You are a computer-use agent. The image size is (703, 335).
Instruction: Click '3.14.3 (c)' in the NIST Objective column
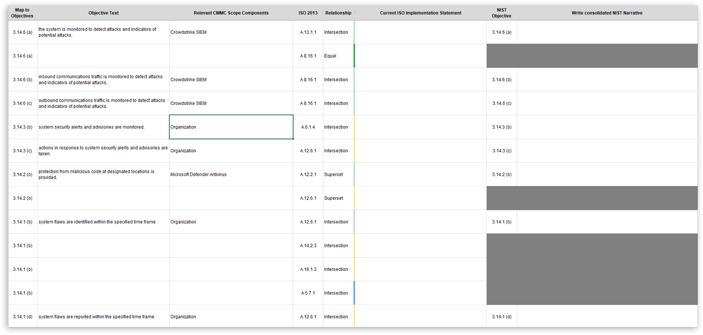[501, 151]
